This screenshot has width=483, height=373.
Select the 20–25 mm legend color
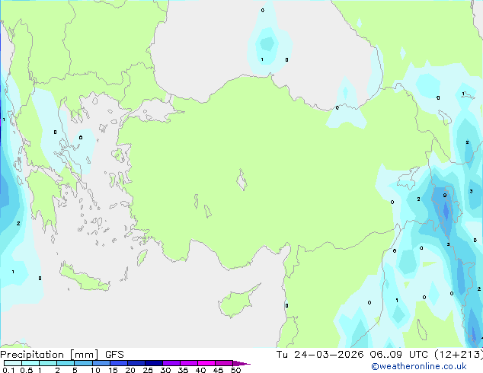click(x=136, y=363)
